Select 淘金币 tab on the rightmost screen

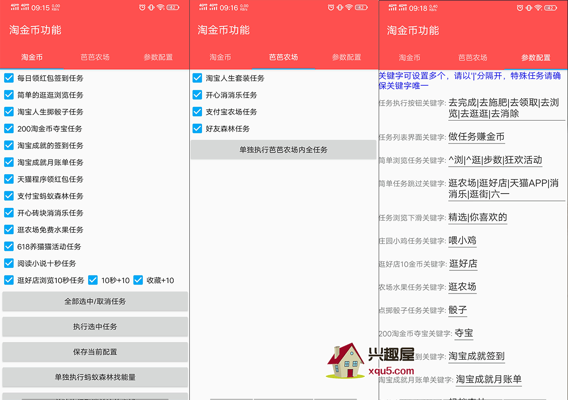[409, 58]
